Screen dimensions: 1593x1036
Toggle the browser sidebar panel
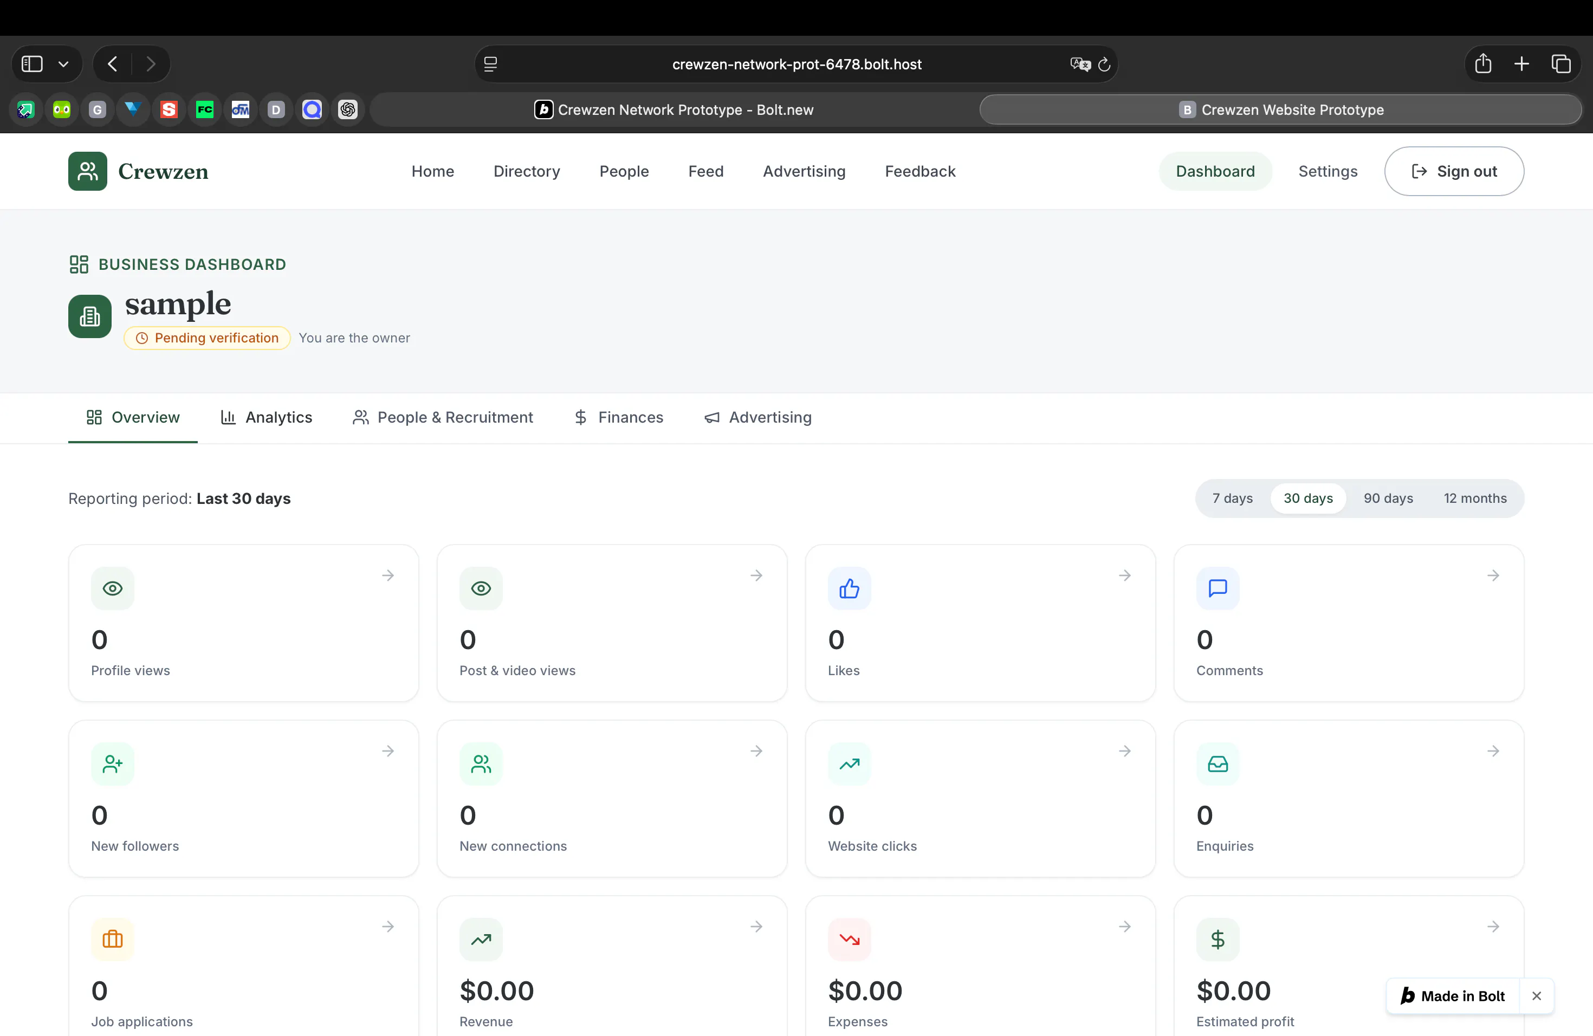[32, 63]
